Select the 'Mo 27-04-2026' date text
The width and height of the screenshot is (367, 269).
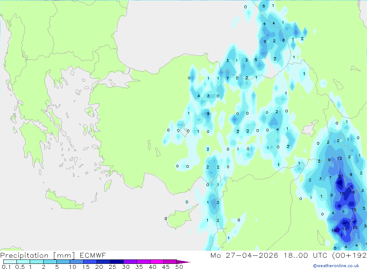pyautogui.click(x=244, y=255)
